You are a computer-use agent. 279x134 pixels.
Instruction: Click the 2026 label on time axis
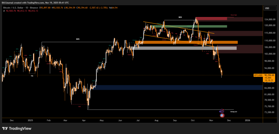[x=247, y=120]
